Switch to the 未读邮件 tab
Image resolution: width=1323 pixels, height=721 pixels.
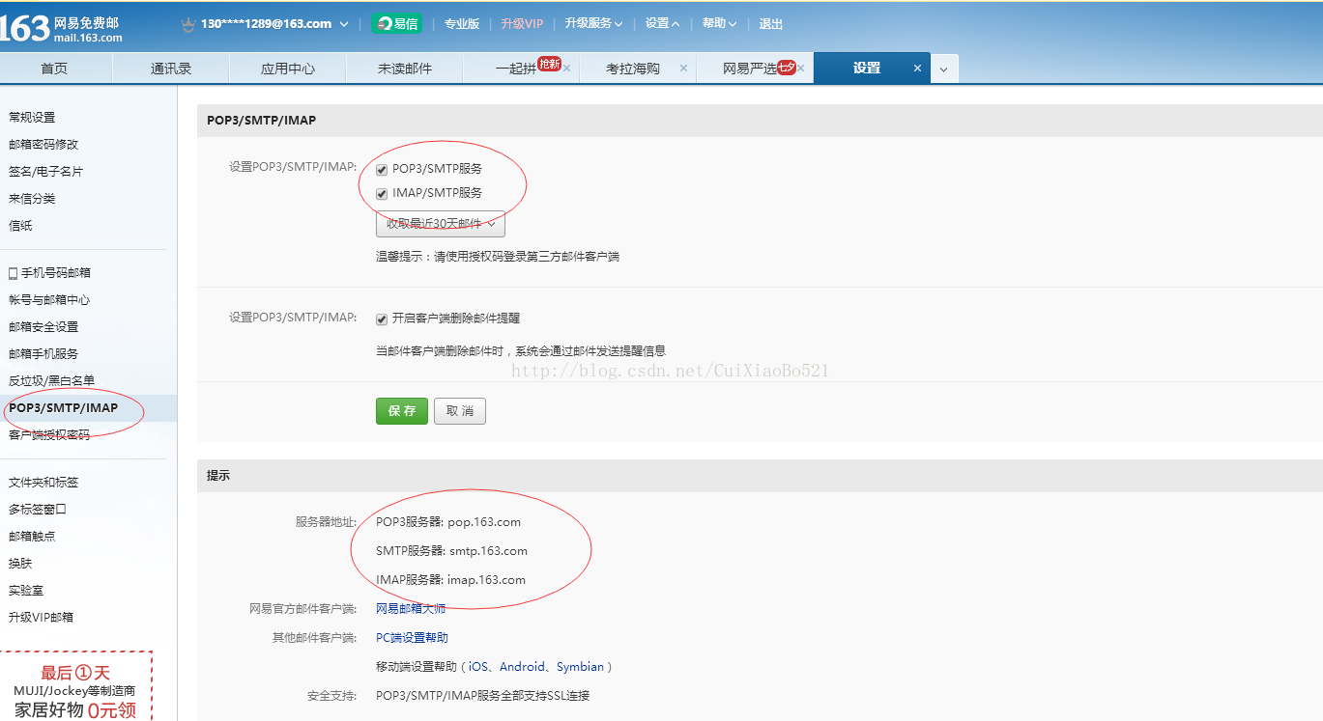[405, 69]
